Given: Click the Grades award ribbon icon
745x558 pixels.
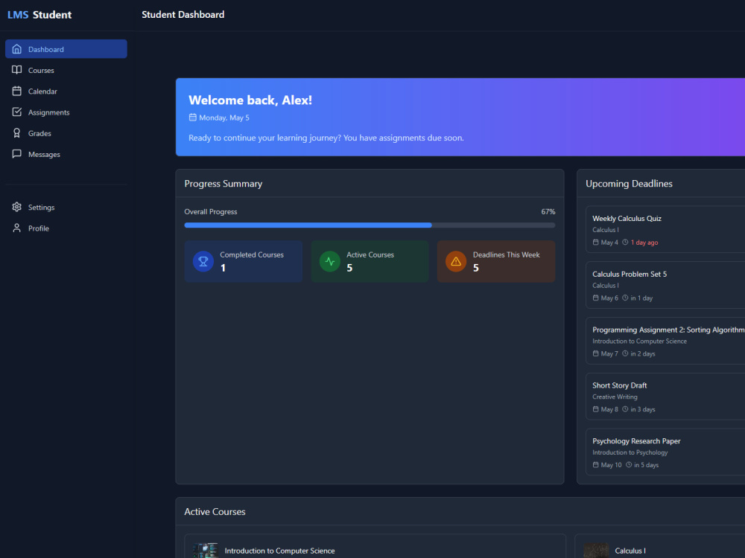Looking at the screenshot, I should (x=16, y=133).
